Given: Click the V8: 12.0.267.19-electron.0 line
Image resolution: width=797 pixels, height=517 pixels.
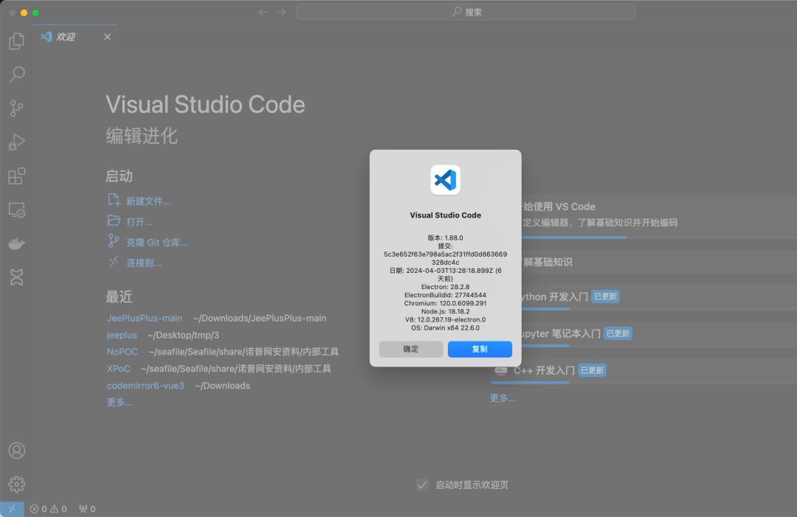Looking at the screenshot, I should click(445, 320).
